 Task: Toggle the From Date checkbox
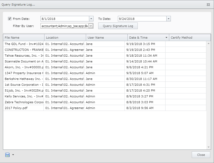click(x=10, y=19)
